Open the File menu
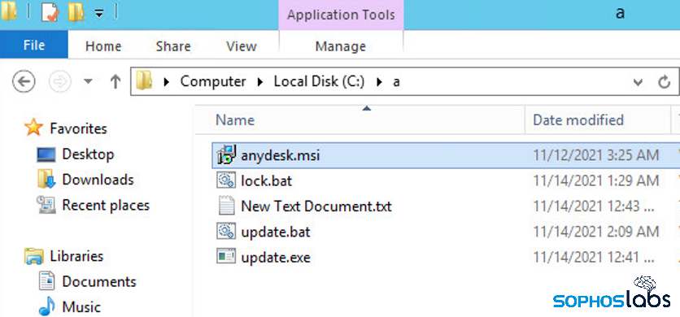The image size is (680, 317). click(x=34, y=45)
